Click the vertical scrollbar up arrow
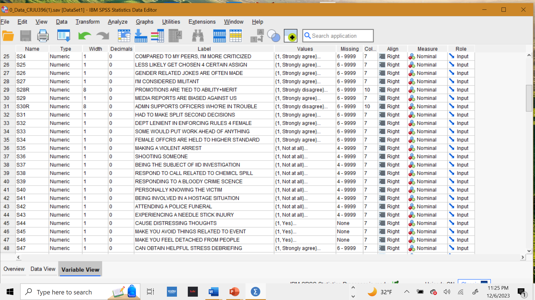 point(529,55)
